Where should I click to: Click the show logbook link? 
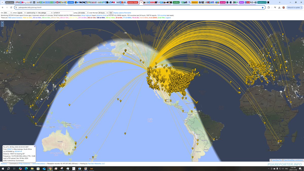tap(87, 15)
